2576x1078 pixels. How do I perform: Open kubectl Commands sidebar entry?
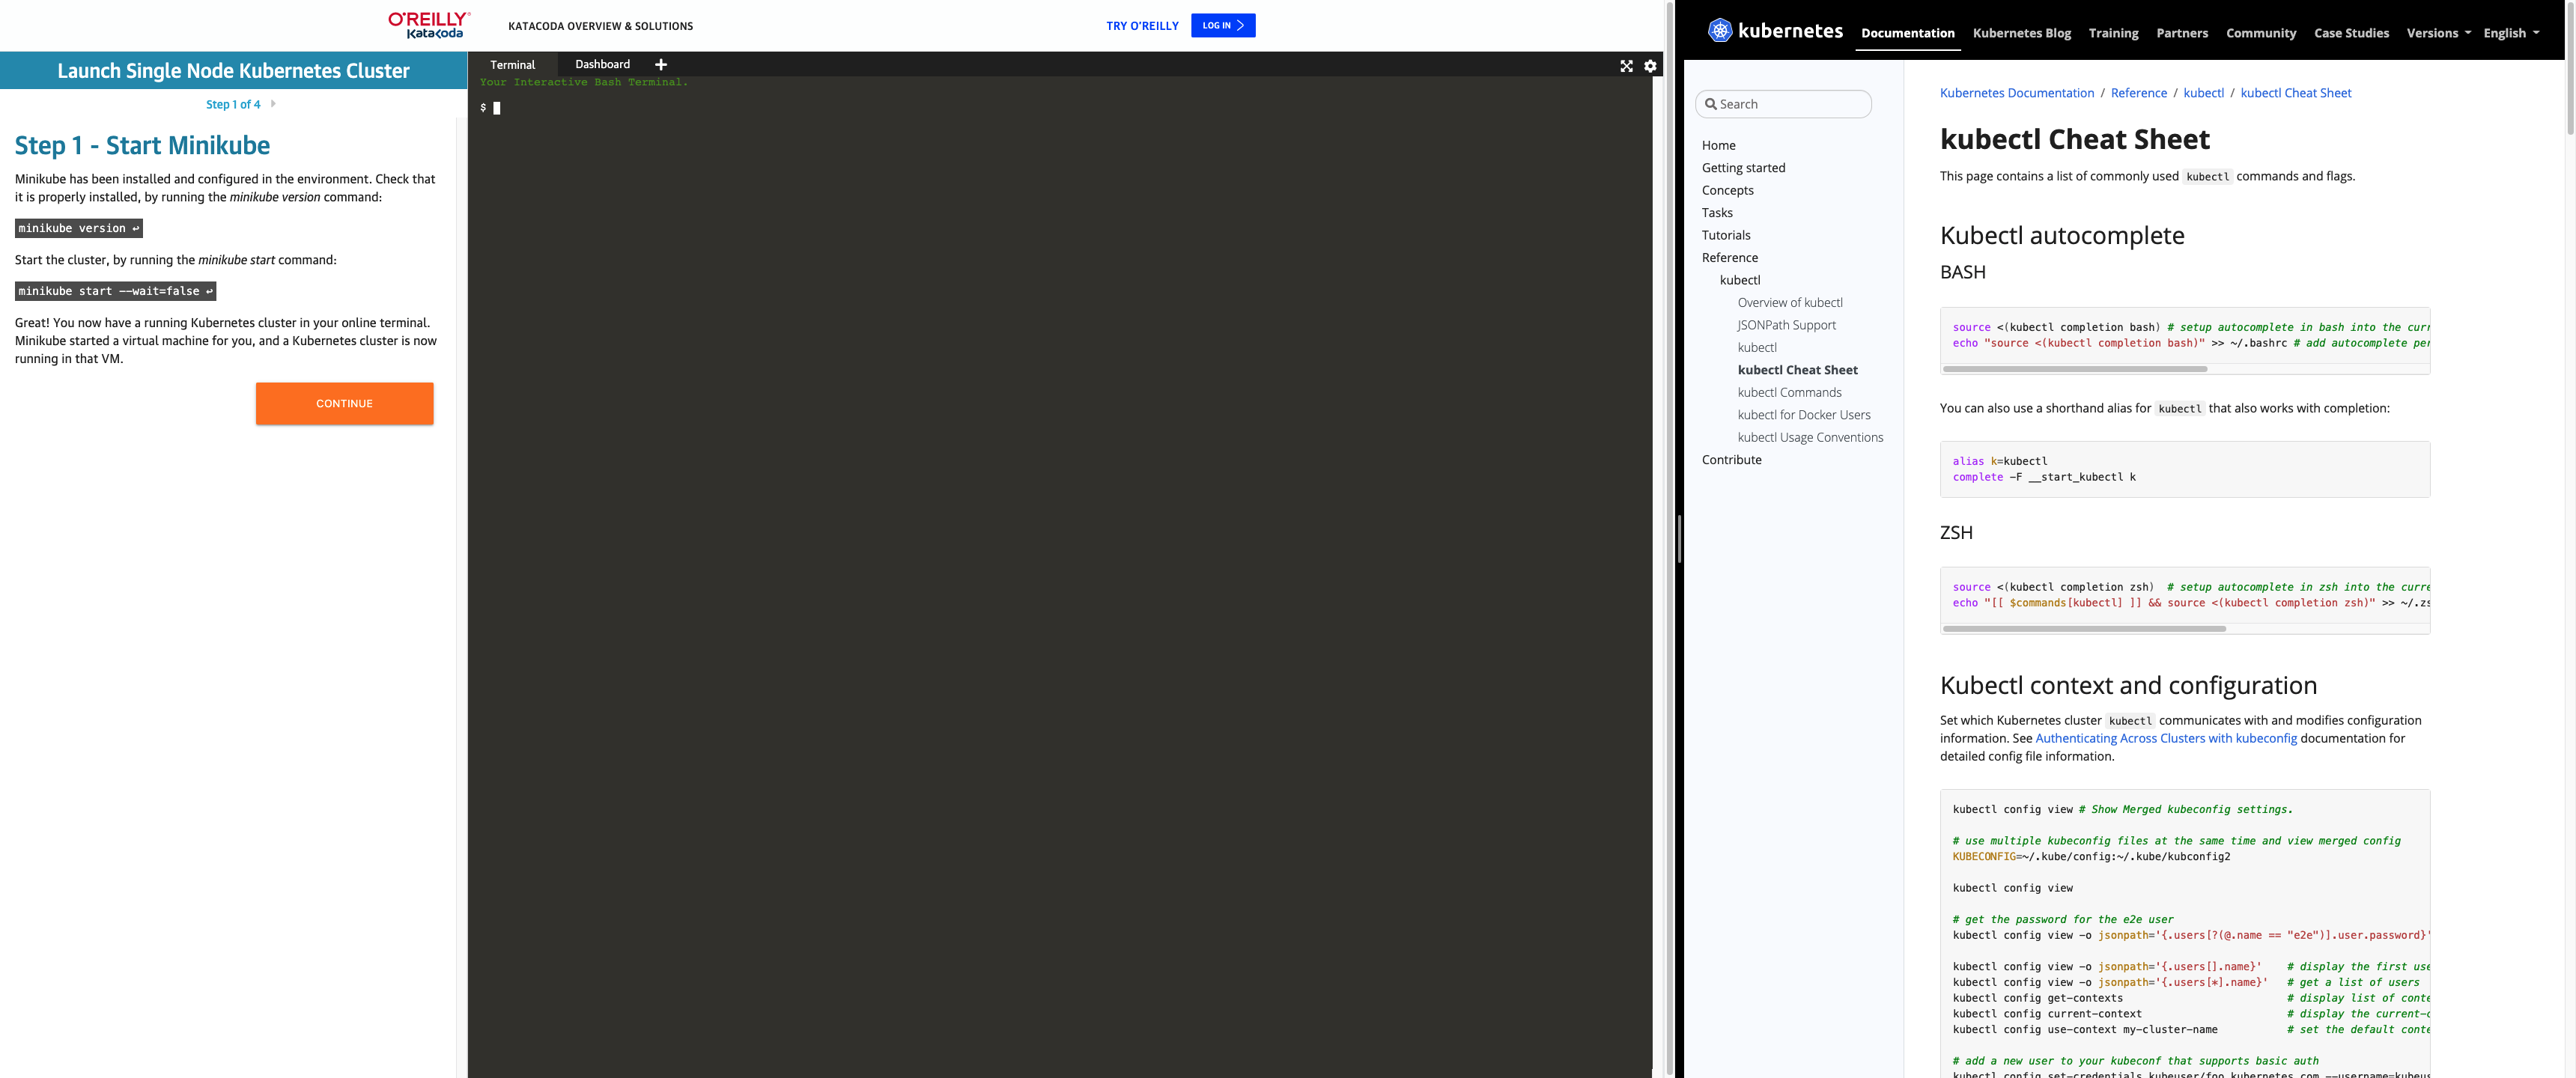(1789, 392)
